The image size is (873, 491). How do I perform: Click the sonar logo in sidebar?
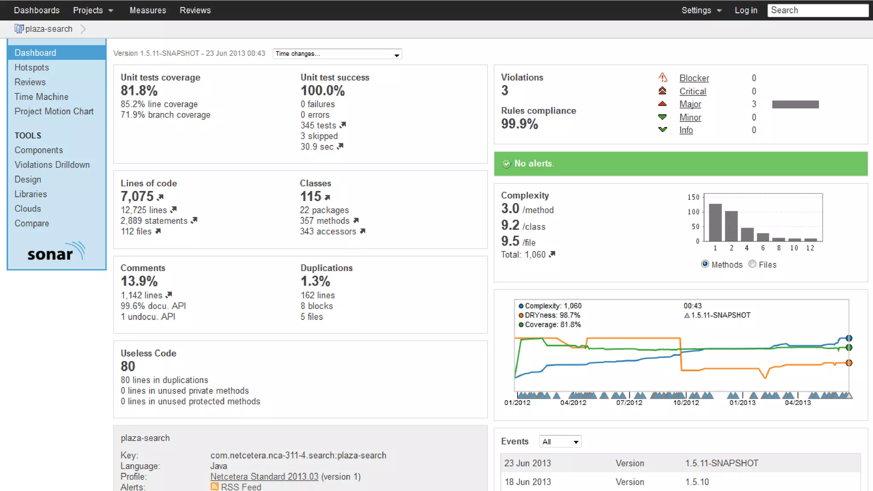point(56,252)
